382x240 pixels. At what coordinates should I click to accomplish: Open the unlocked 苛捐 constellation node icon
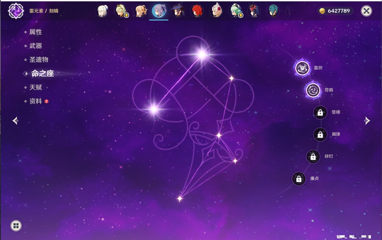313,90
